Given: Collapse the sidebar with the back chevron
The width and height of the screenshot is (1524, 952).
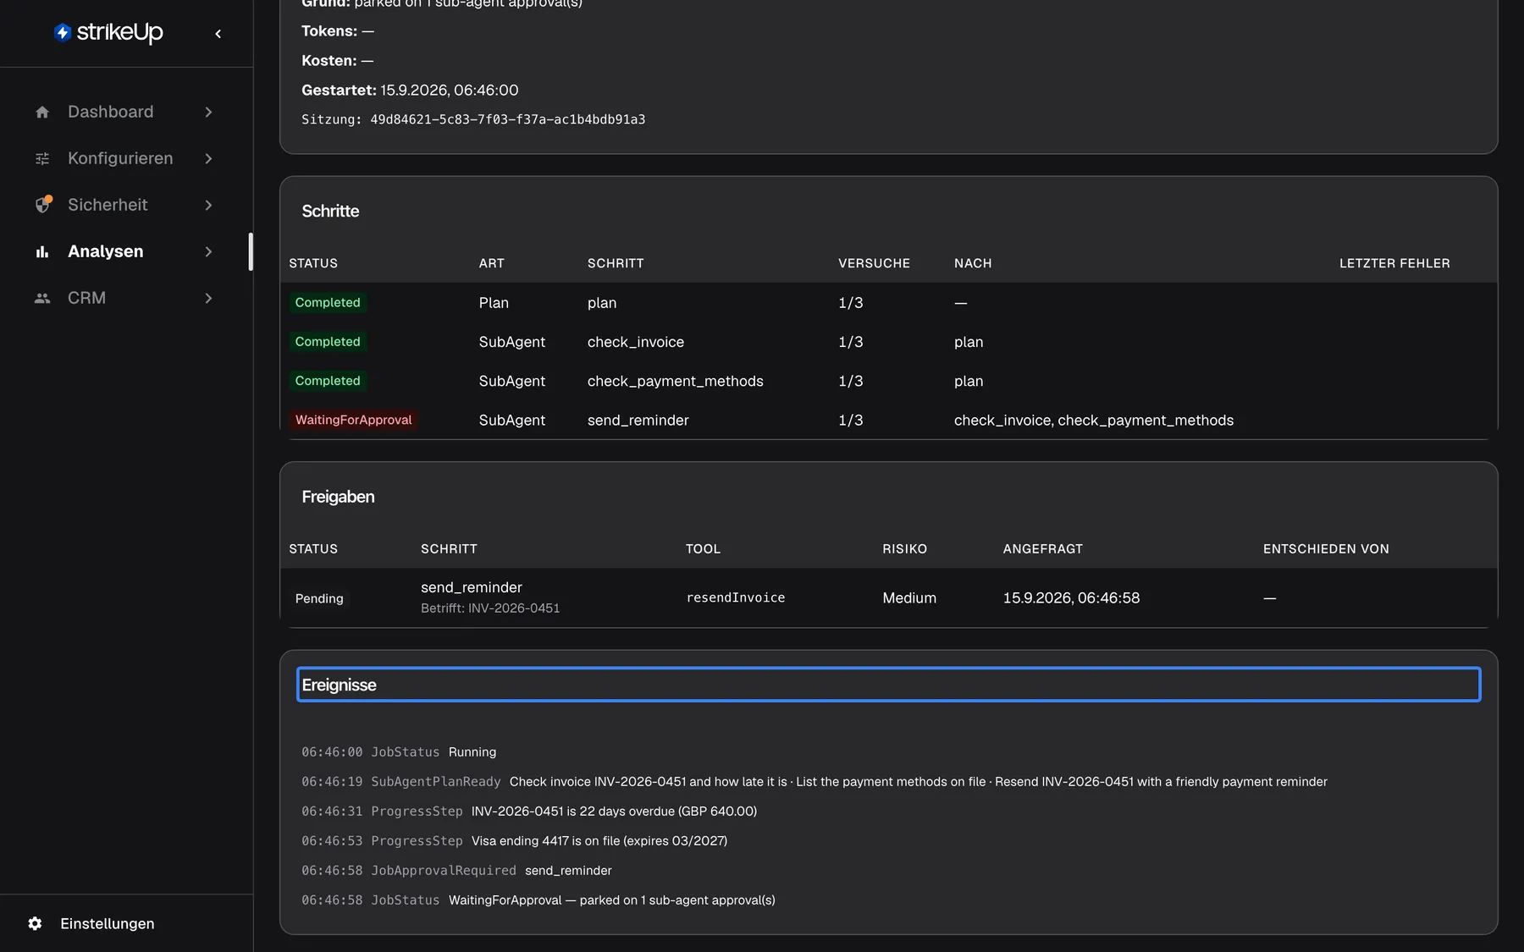Looking at the screenshot, I should point(218,34).
